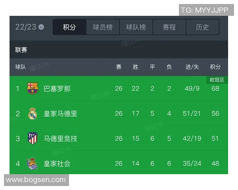Open the 赛程 tab
Screen dimensions: 238x190
coord(169,27)
